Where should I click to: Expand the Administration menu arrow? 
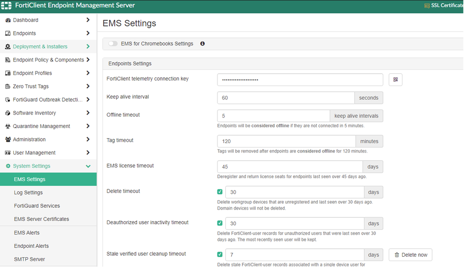pos(88,140)
